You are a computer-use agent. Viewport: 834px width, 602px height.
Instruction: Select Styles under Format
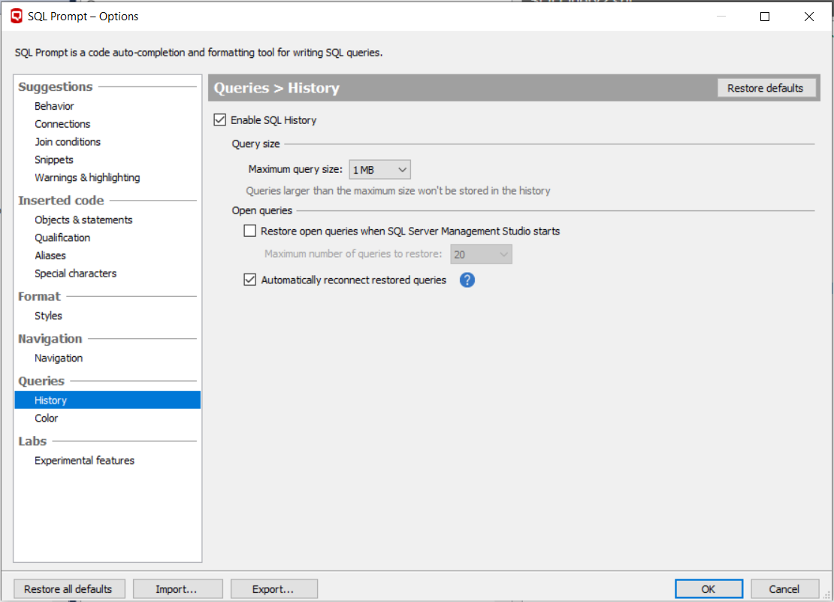tap(48, 316)
